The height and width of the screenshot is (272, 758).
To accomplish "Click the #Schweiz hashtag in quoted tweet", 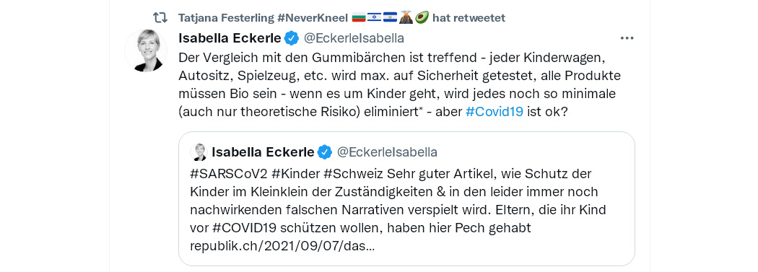I will (x=346, y=173).
